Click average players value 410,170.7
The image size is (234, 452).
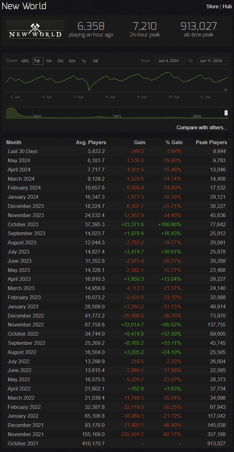click(93, 444)
